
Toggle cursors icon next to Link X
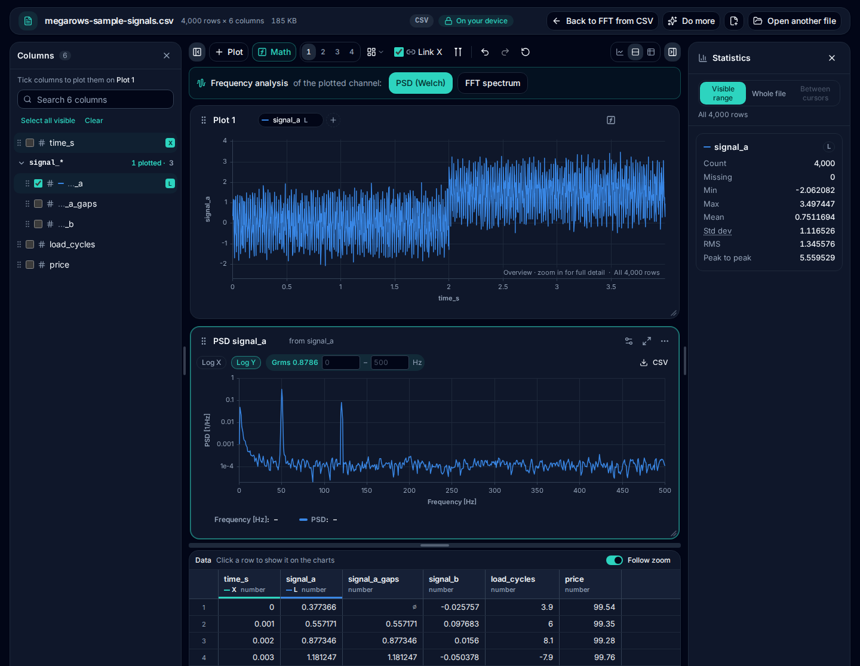(458, 52)
